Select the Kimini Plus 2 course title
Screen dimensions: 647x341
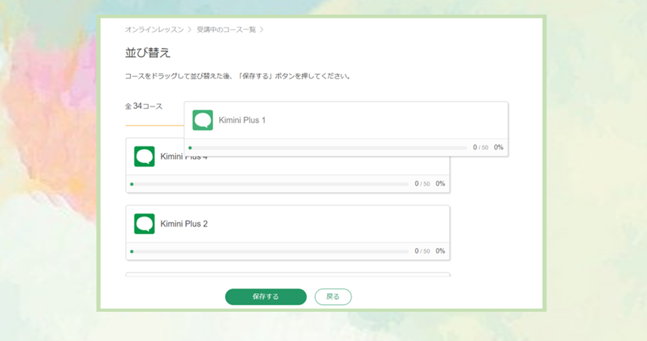[184, 224]
